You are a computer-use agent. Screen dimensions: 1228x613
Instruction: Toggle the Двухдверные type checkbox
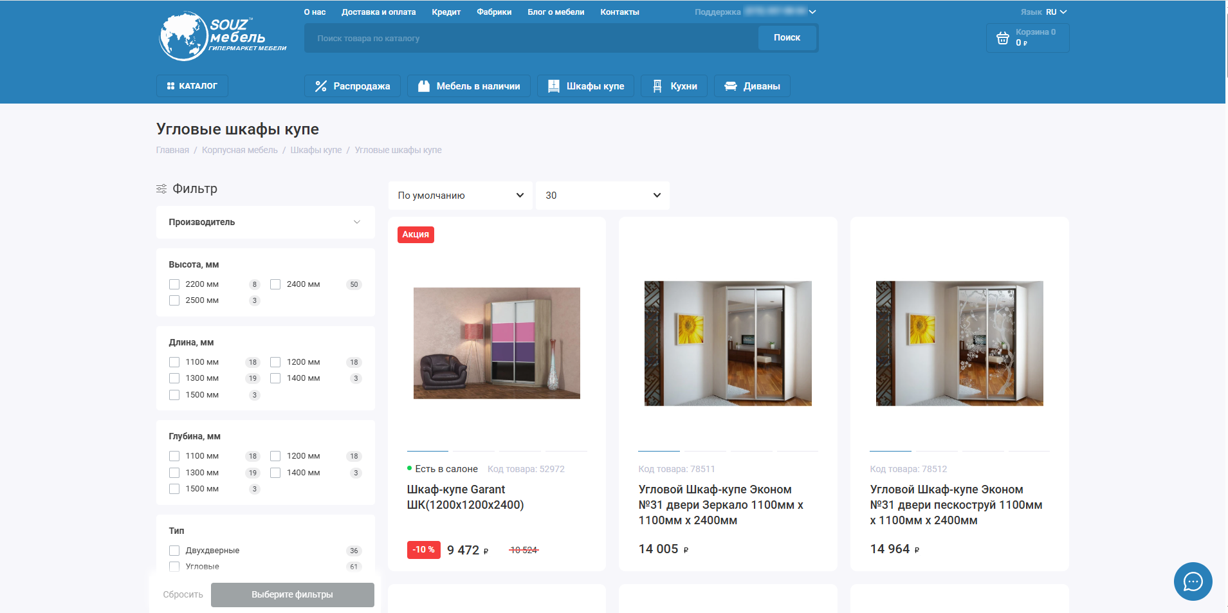174,551
